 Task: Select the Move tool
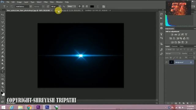tap(2, 15)
